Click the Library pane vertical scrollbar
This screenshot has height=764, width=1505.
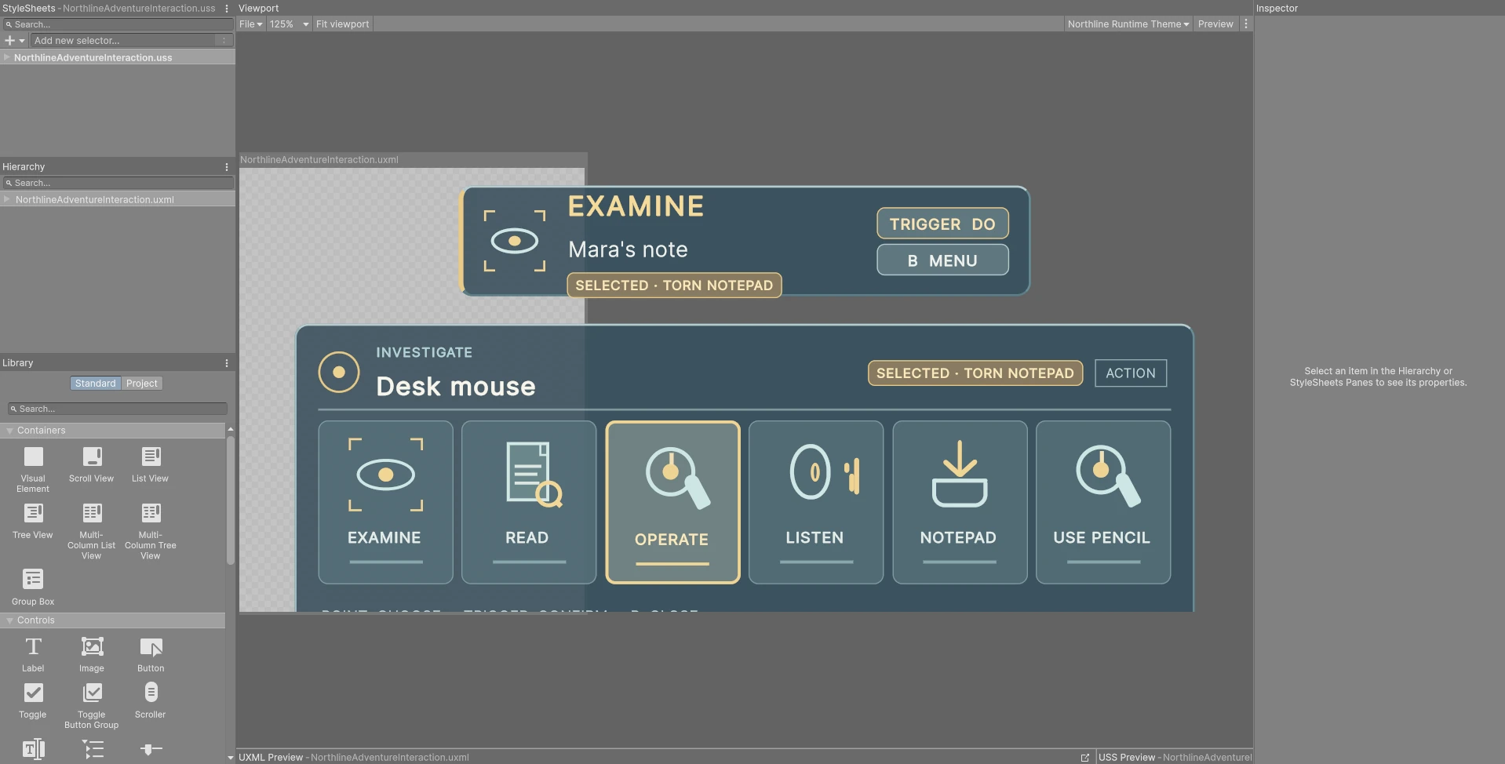coord(231,500)
